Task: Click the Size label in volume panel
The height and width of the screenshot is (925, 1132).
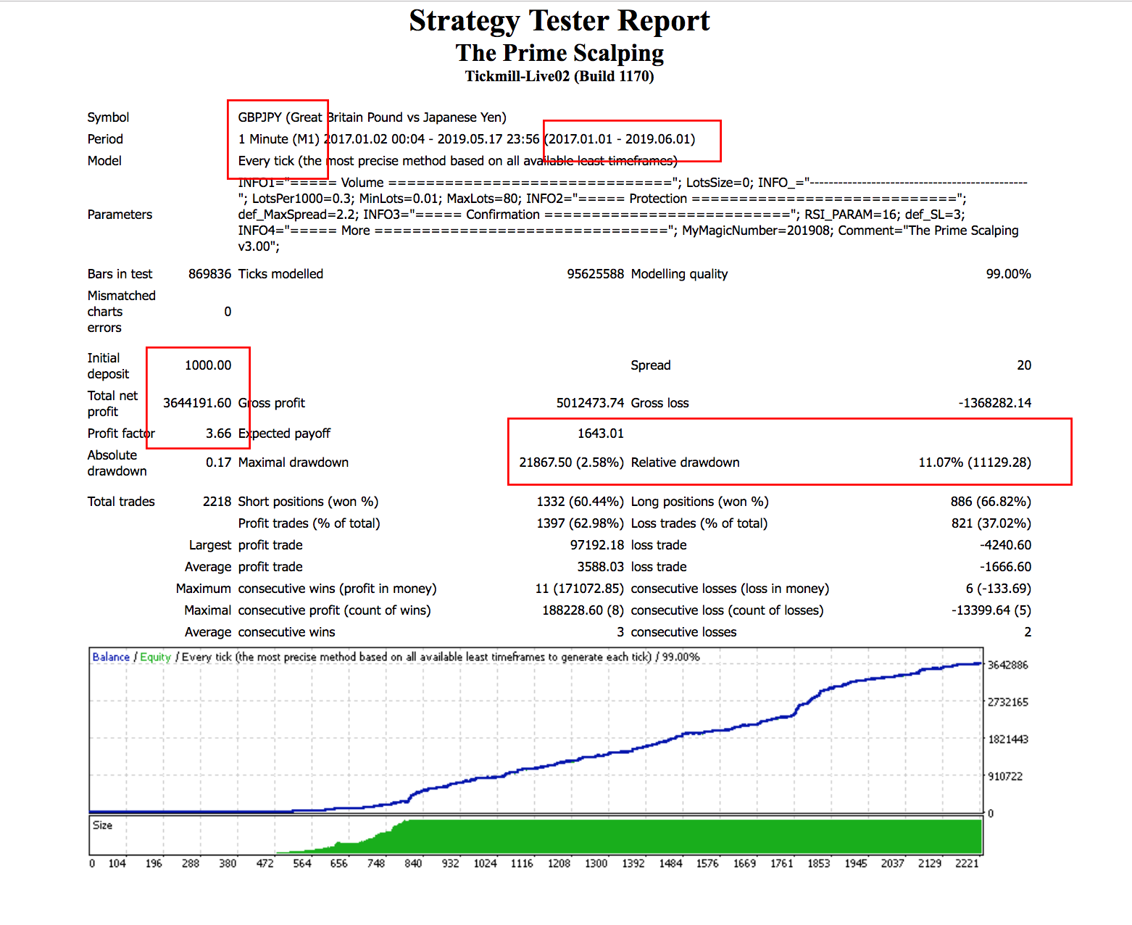Action: pyautogui.click(x=102, y=825)
